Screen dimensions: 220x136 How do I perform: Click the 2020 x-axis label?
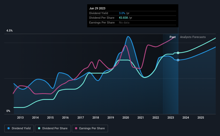coord(126,118)
